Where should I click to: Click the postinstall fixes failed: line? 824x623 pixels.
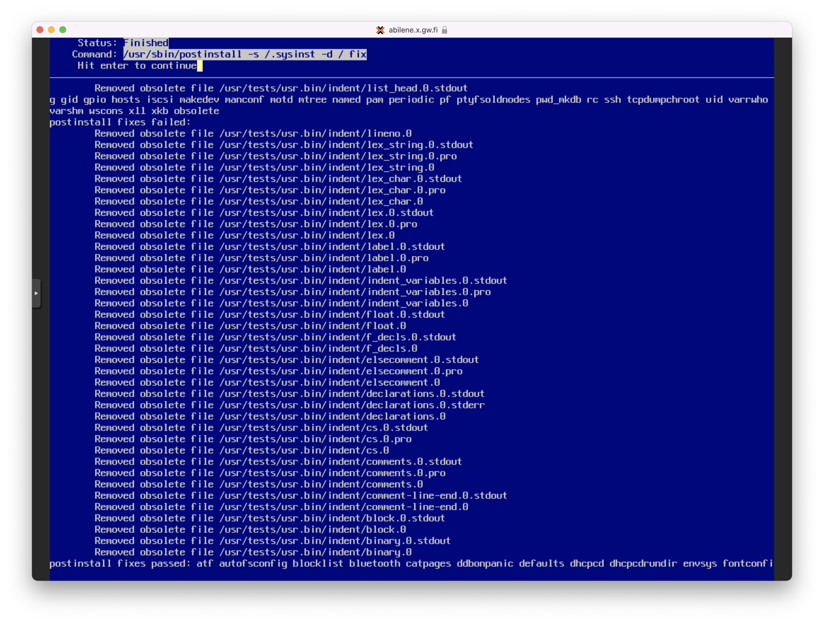[120, 122]
